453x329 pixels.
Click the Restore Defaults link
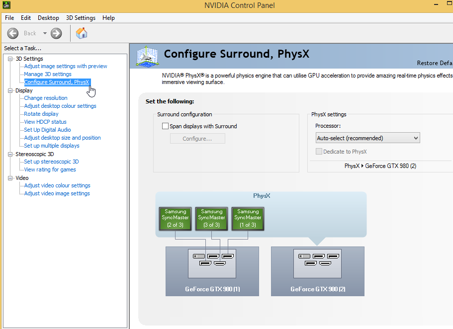435,63
